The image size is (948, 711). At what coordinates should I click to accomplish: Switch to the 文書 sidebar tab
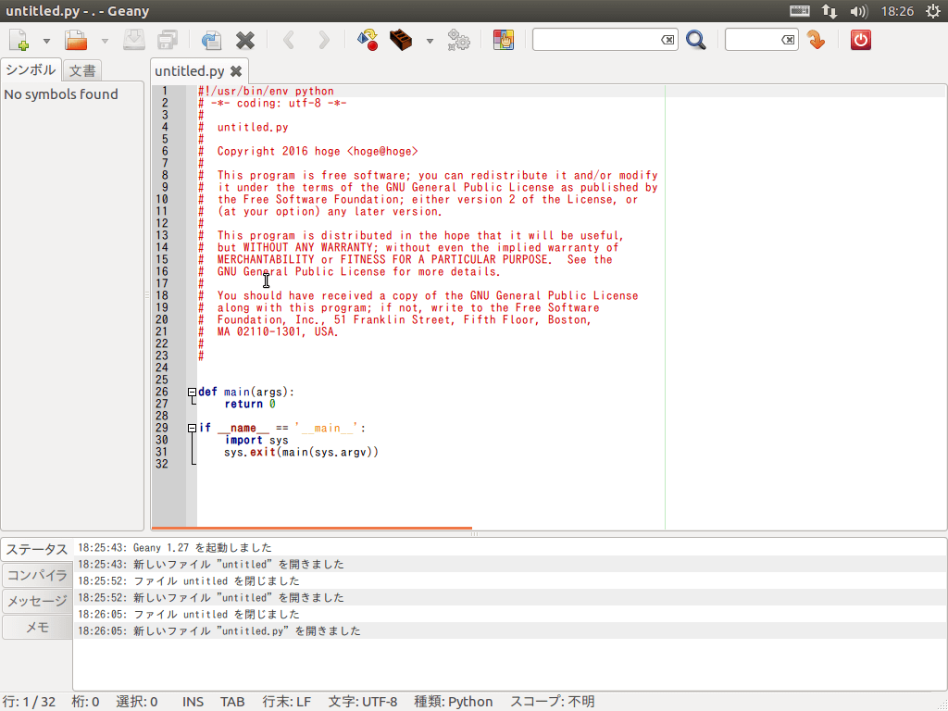click(x=82, y=70)
